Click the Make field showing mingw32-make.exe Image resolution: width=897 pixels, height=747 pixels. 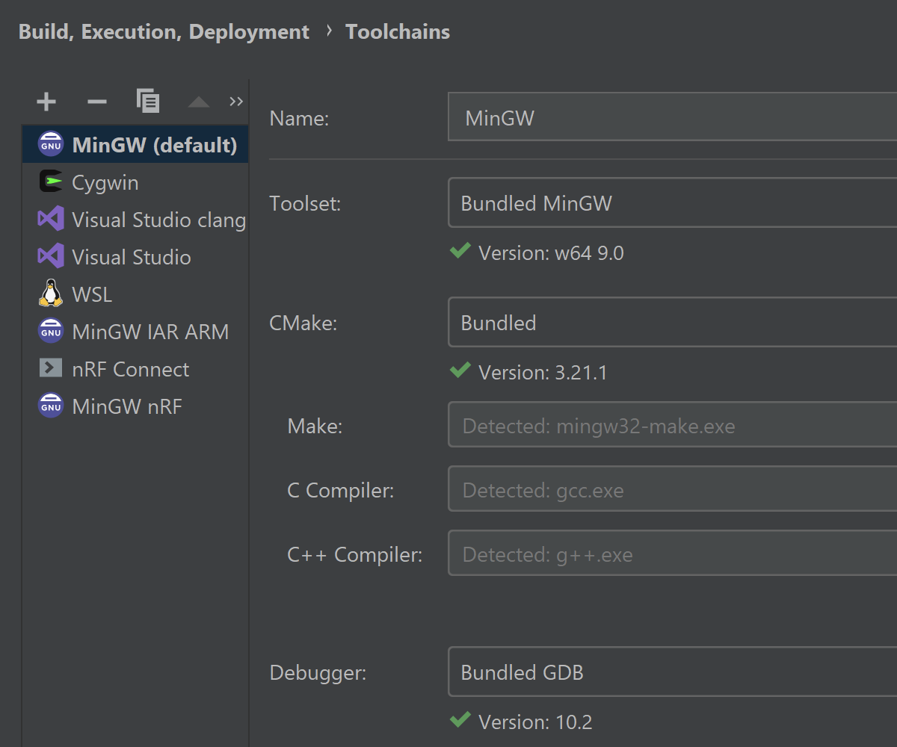click(672, 425)
